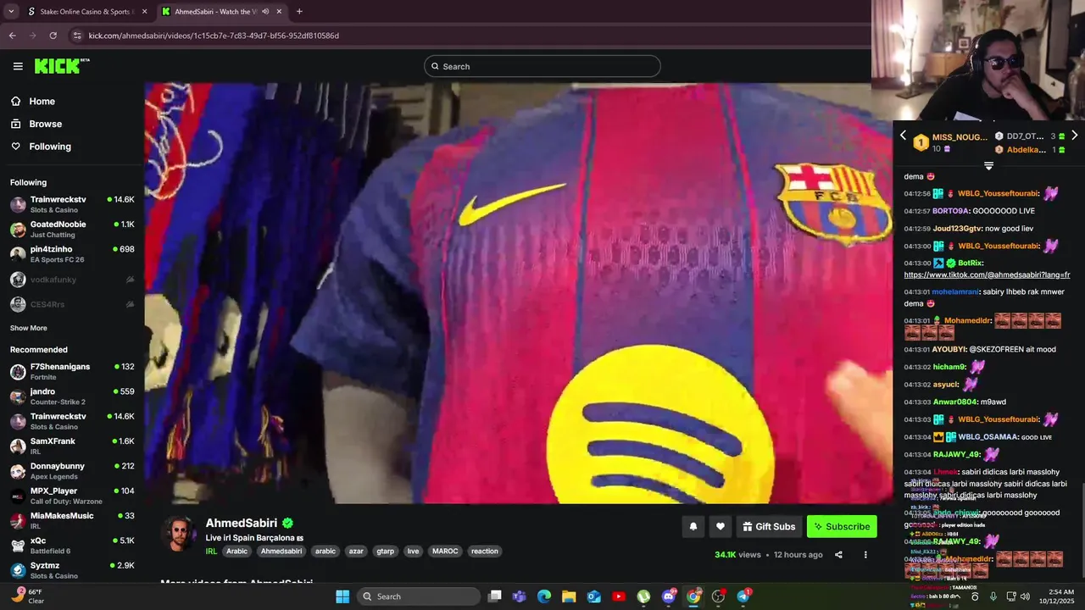Screen dimensions: 1085x610
Task: Share the video using the share icon
Action: pyautogui.click(x=838, y=555)
